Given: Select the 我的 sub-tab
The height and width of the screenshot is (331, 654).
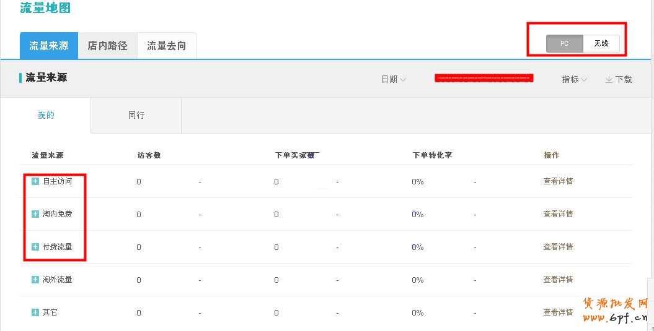Looking at the screenshot, I should [46, 115].
